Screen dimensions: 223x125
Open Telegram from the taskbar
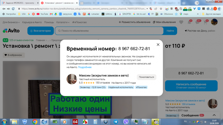pos(116,122)
